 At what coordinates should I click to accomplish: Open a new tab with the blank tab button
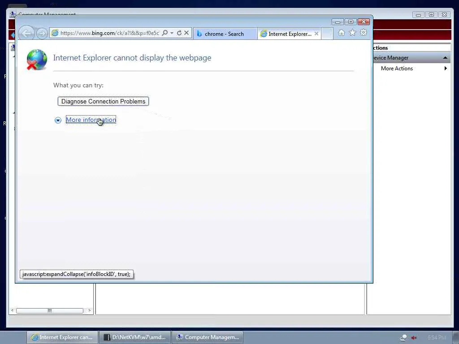coord(327,34)
